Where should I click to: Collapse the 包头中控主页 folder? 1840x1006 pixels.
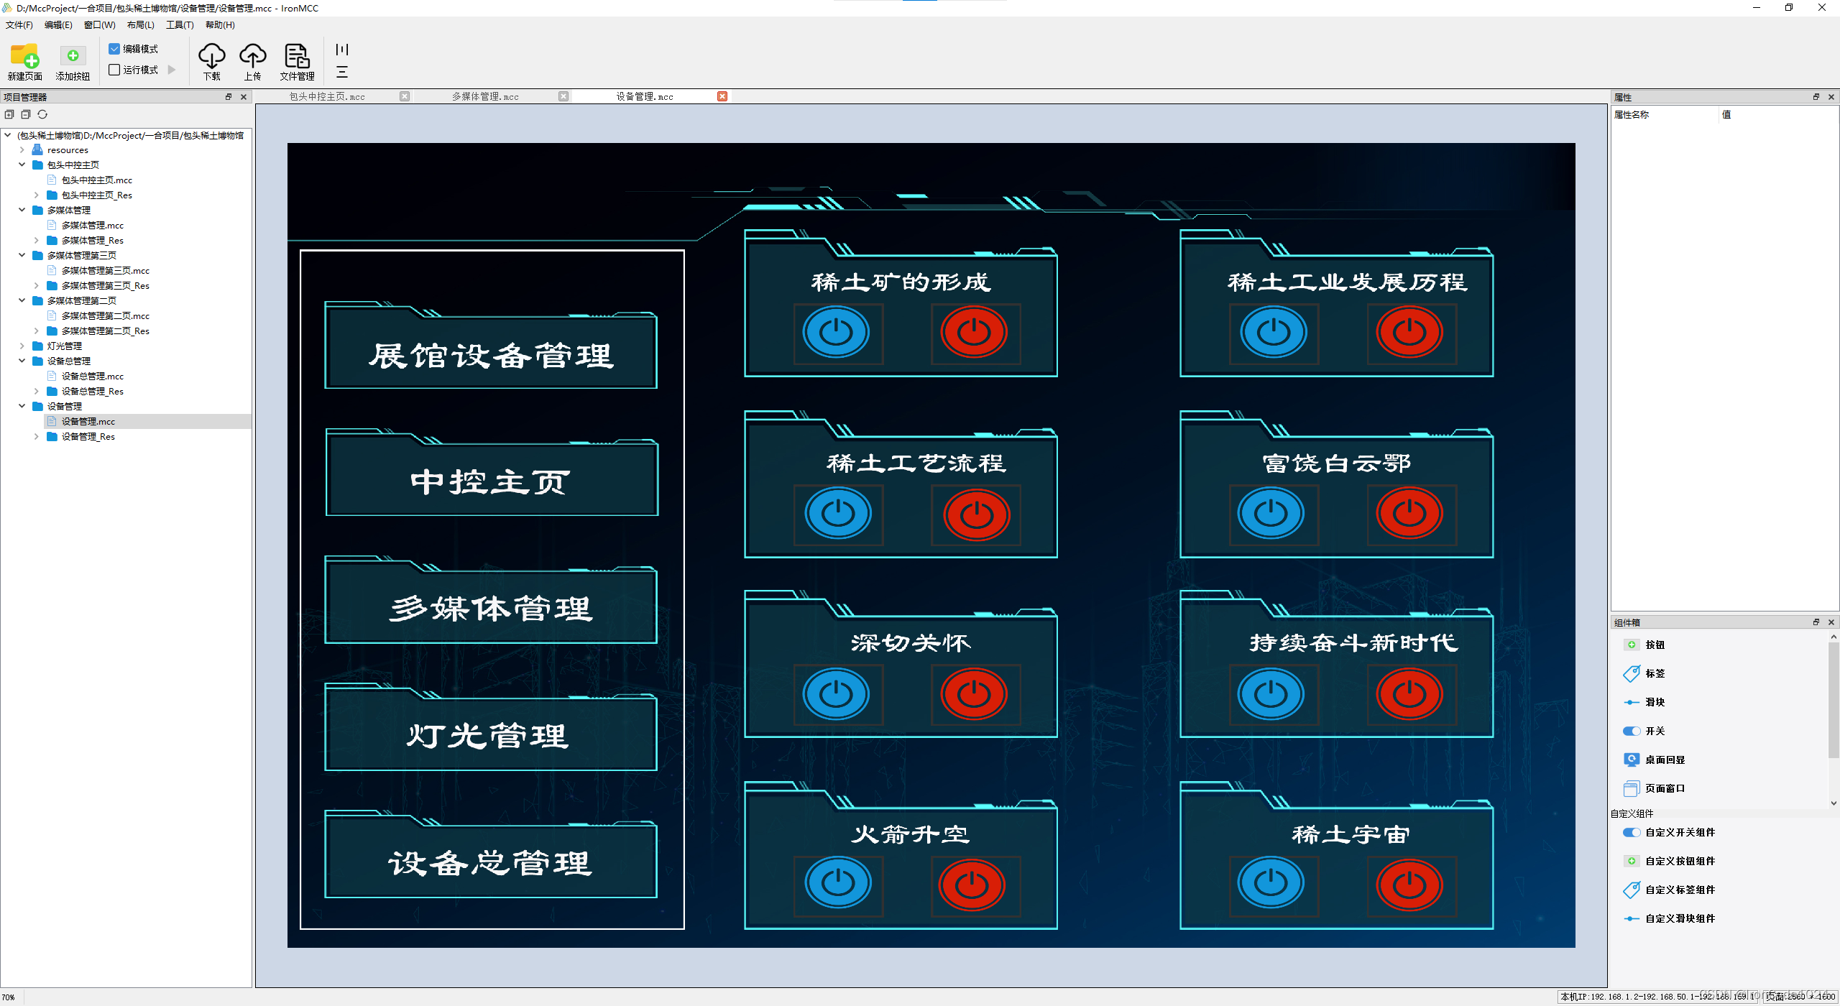[22, 165]
